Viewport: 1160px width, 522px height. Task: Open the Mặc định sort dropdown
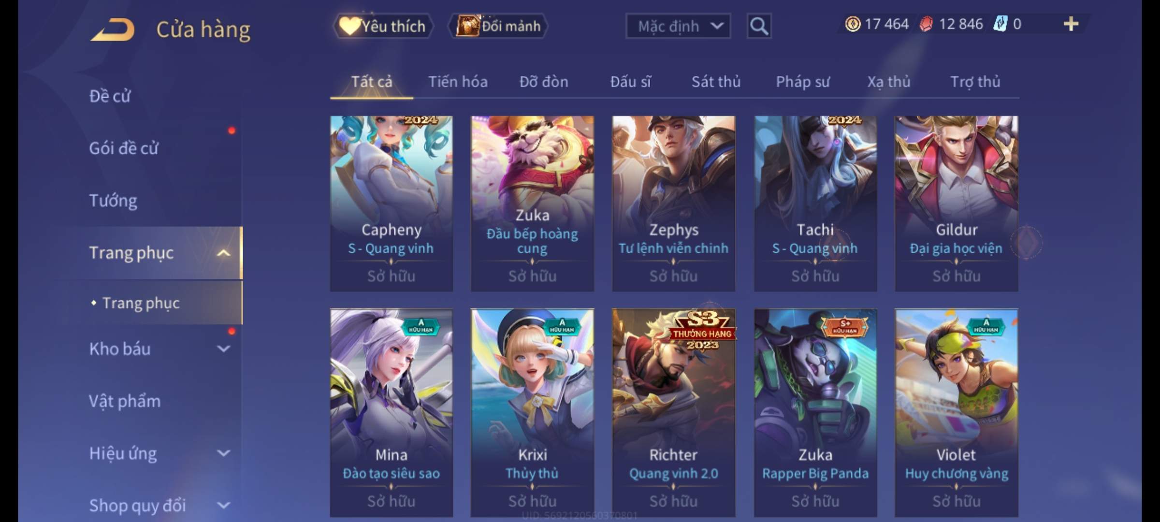click(x=678, y=26)
